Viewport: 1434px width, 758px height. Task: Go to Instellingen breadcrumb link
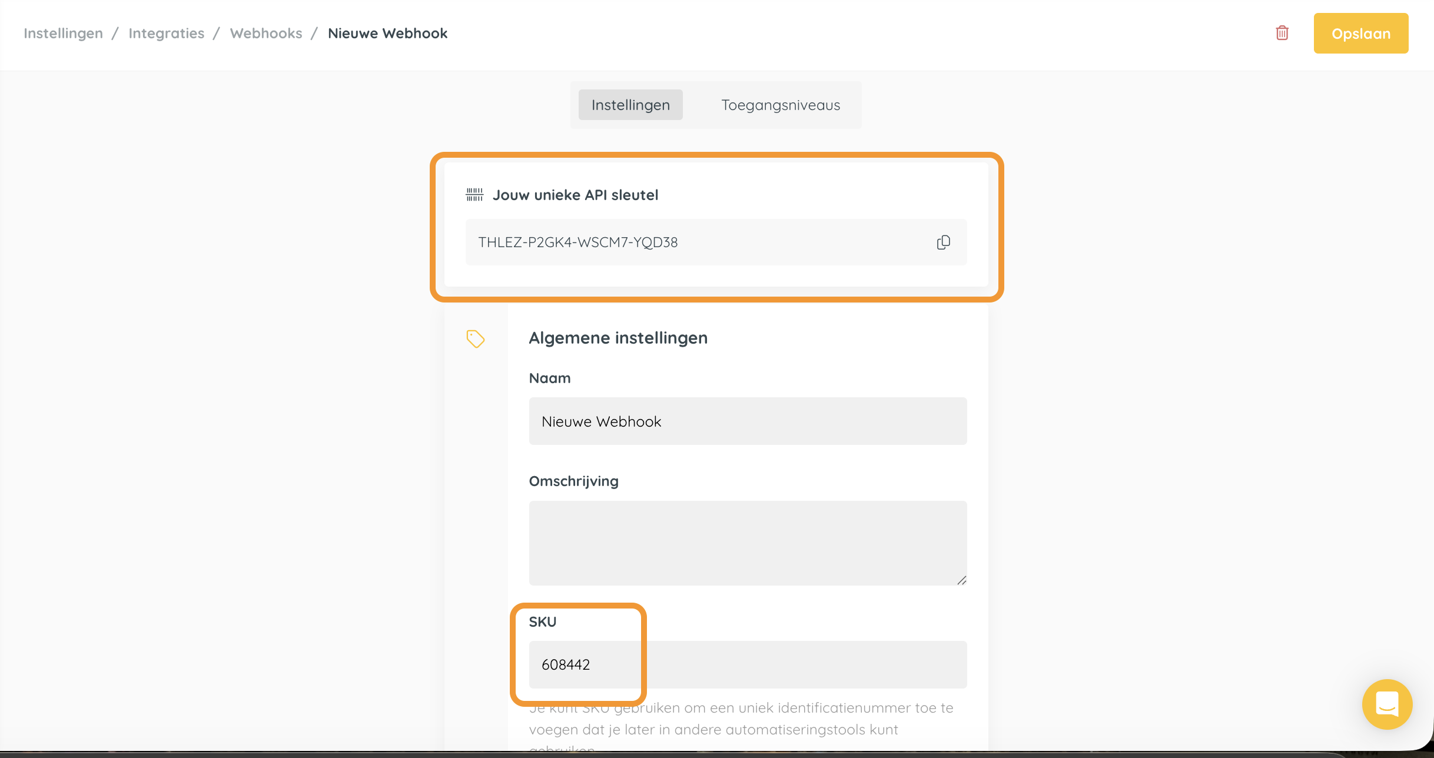(x=63, y=34)
